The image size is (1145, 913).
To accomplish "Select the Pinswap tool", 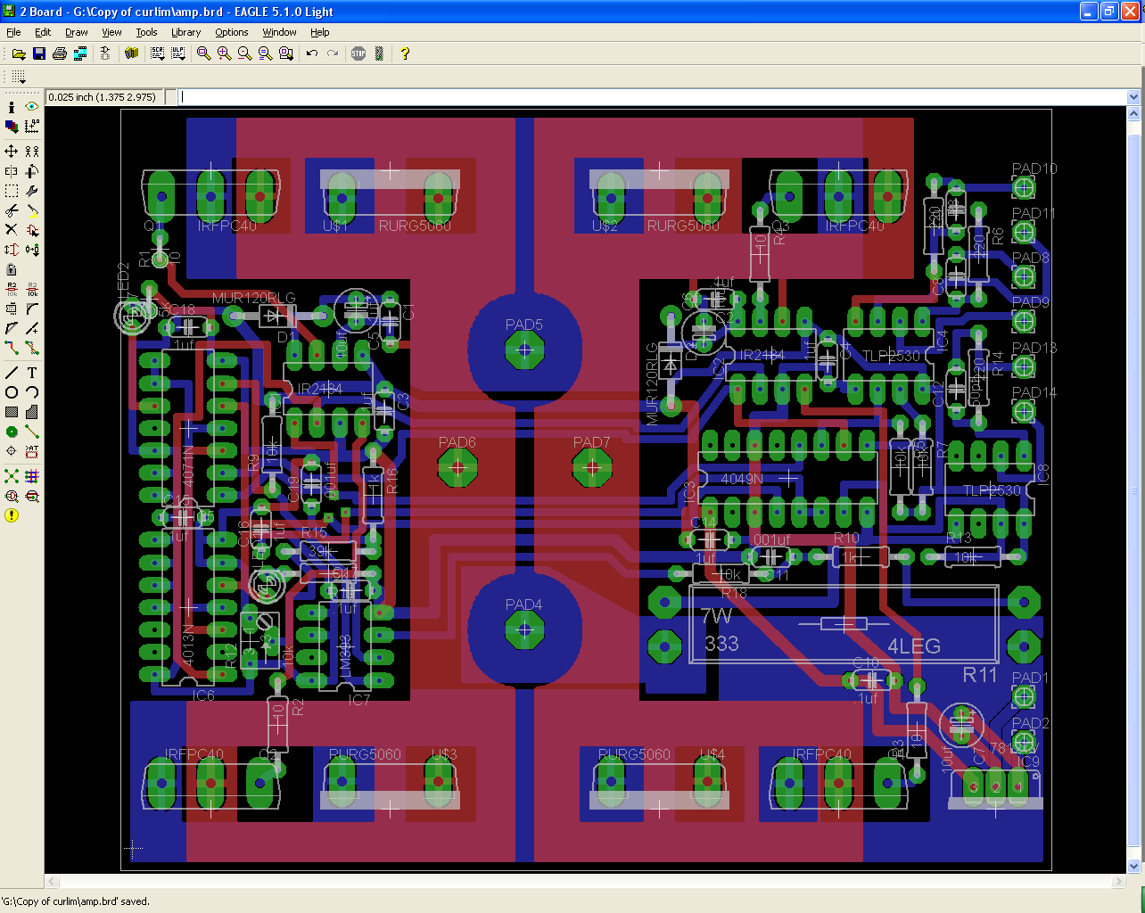I will click(x=12, y=251).
